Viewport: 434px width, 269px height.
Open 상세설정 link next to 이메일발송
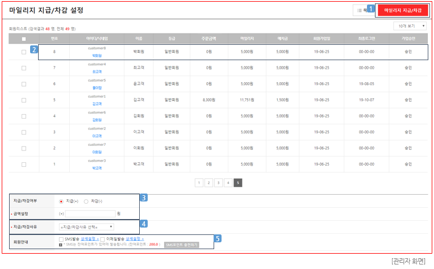coord(135,239)
